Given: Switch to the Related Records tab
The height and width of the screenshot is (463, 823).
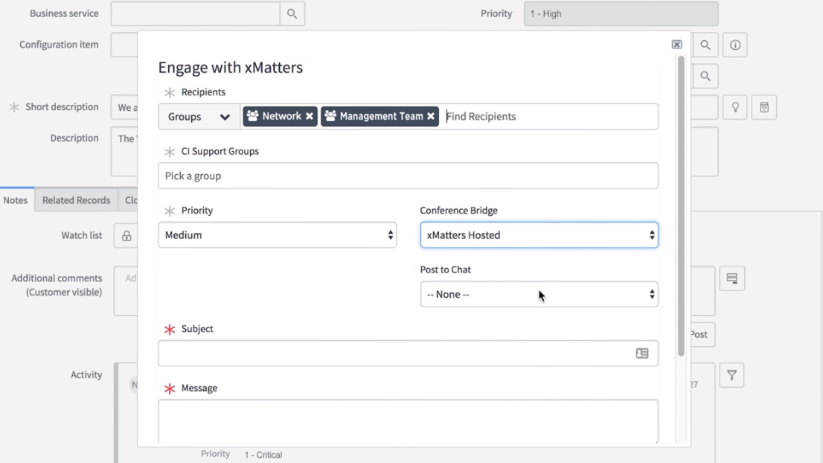Looking at the screenshot, I should tap(76, 200).
